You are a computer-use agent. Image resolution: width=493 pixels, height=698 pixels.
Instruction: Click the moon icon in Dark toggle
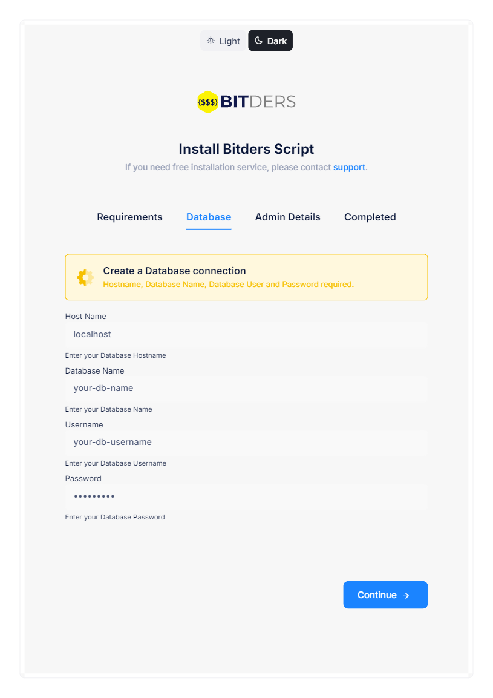point(258,41)
